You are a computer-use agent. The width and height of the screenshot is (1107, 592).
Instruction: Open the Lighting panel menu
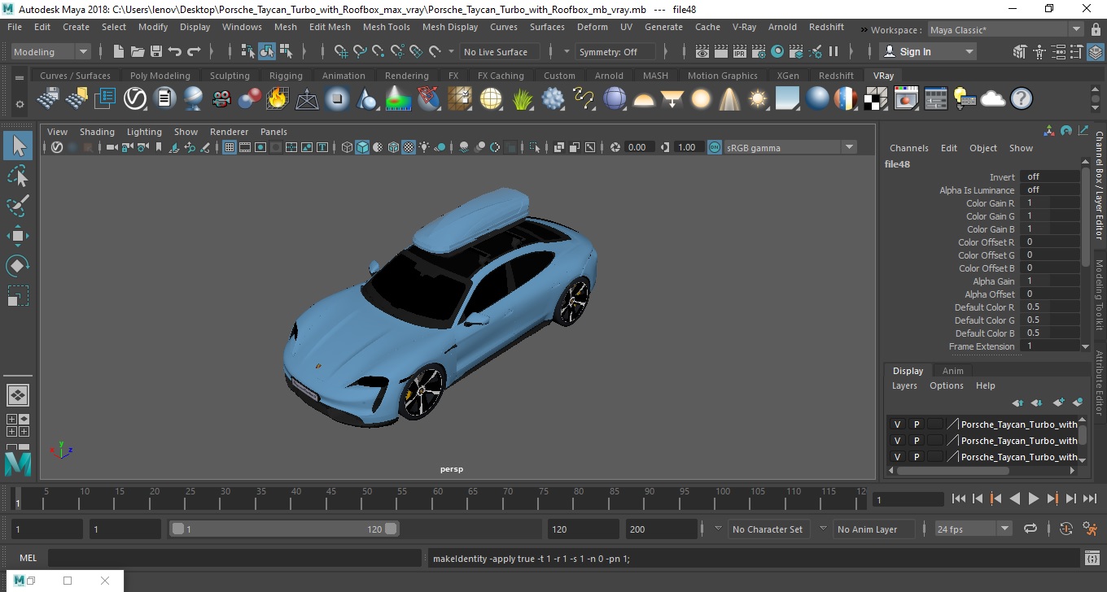pyautogui.click(x=144, y=132)
